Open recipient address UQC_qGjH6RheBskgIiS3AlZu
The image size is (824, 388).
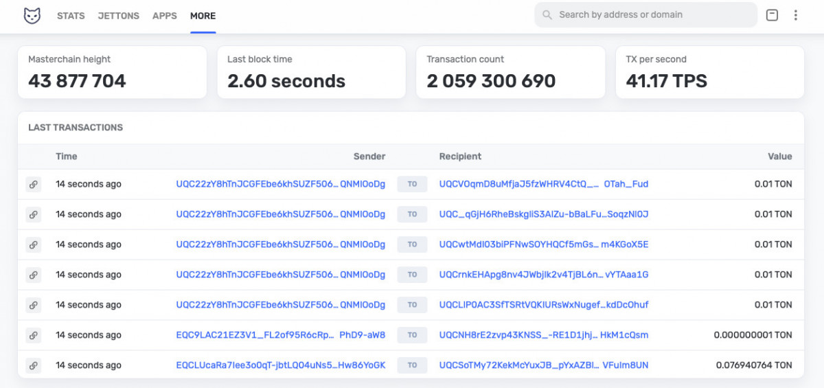[544, 214]
